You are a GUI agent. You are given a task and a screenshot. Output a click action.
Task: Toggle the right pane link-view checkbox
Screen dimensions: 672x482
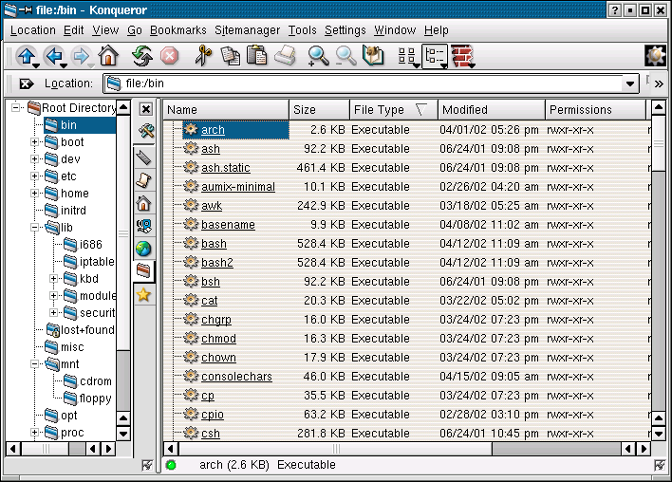[660, 465]
